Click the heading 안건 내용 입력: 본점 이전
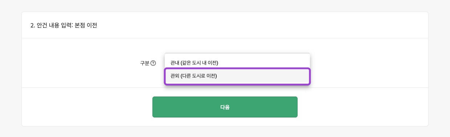This screenshot has height=137, width=450. (64, 26)
